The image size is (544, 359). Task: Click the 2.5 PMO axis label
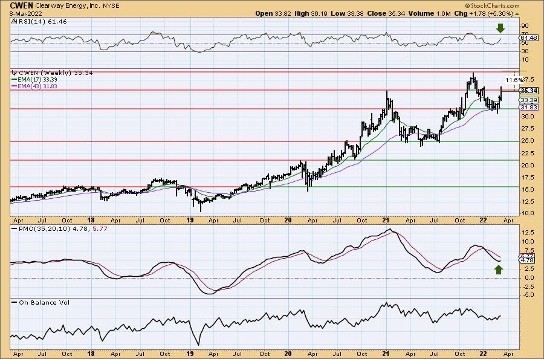point(529,269)
